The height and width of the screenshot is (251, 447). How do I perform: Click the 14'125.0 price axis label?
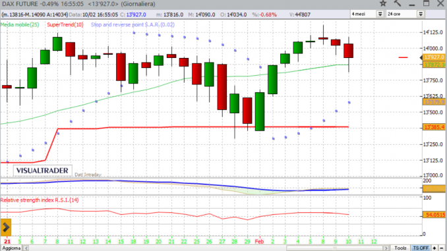click(x=432, y=32)
